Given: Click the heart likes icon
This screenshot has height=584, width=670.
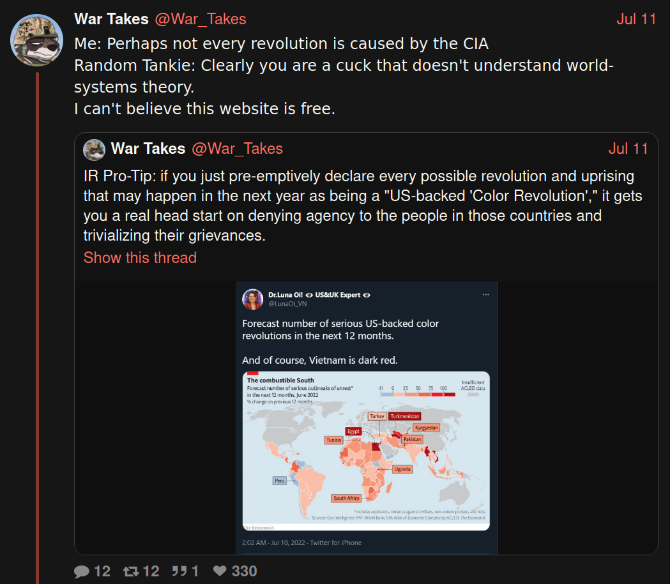Looking at the screenshot, I should point(220,571).
